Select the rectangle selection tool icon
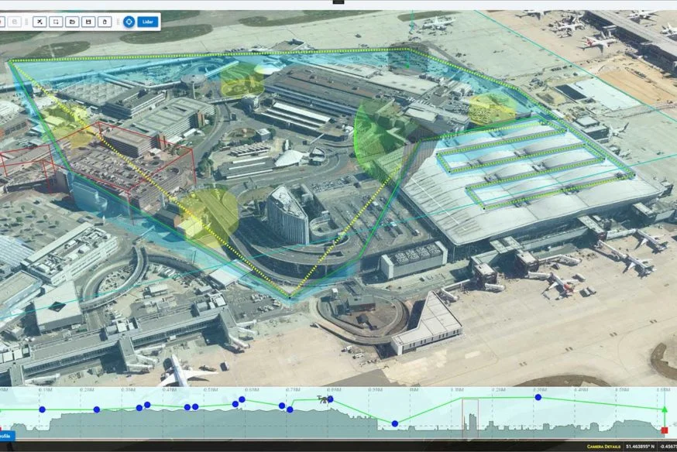The width and height of the screenshot is (677, 452). [x=56, y=22]
